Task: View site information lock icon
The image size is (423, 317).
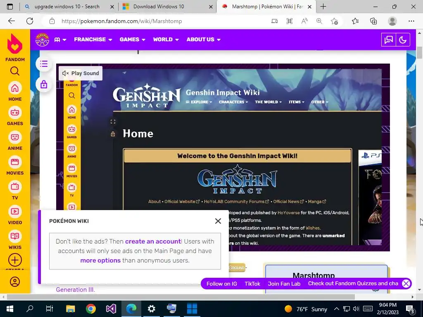Action: [x=52, y=21]
